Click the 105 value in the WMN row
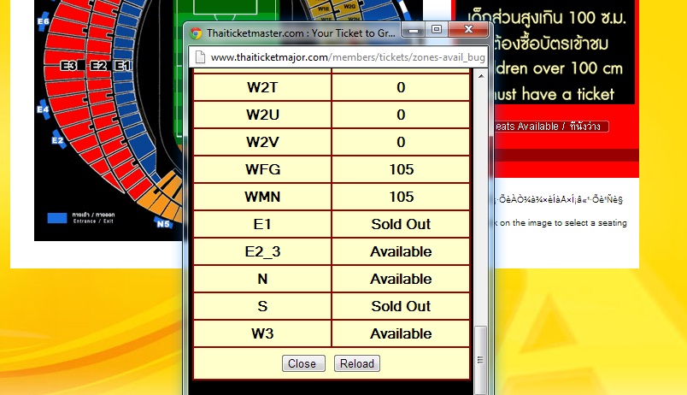 pos(401,197)
